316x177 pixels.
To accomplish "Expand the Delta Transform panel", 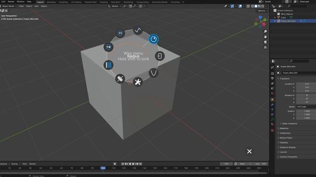I will (x=289, y=123).
